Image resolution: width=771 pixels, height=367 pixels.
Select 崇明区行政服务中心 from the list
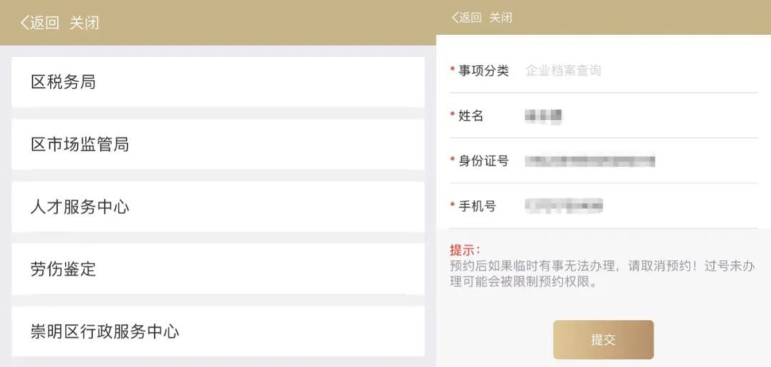pyautogui.click(x=218, y=331)
